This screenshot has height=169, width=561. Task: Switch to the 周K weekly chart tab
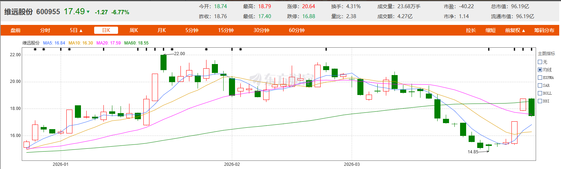134,30
